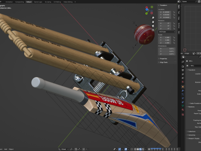Toggle lock on Scale Y

coord(174,40)
